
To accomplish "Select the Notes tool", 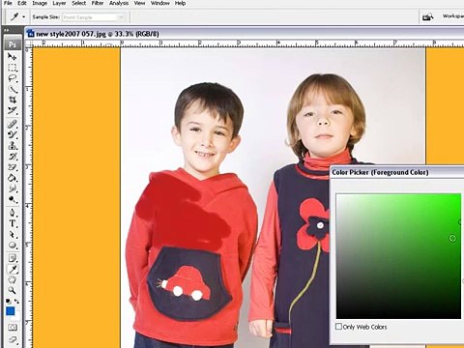I will (13, 258).
